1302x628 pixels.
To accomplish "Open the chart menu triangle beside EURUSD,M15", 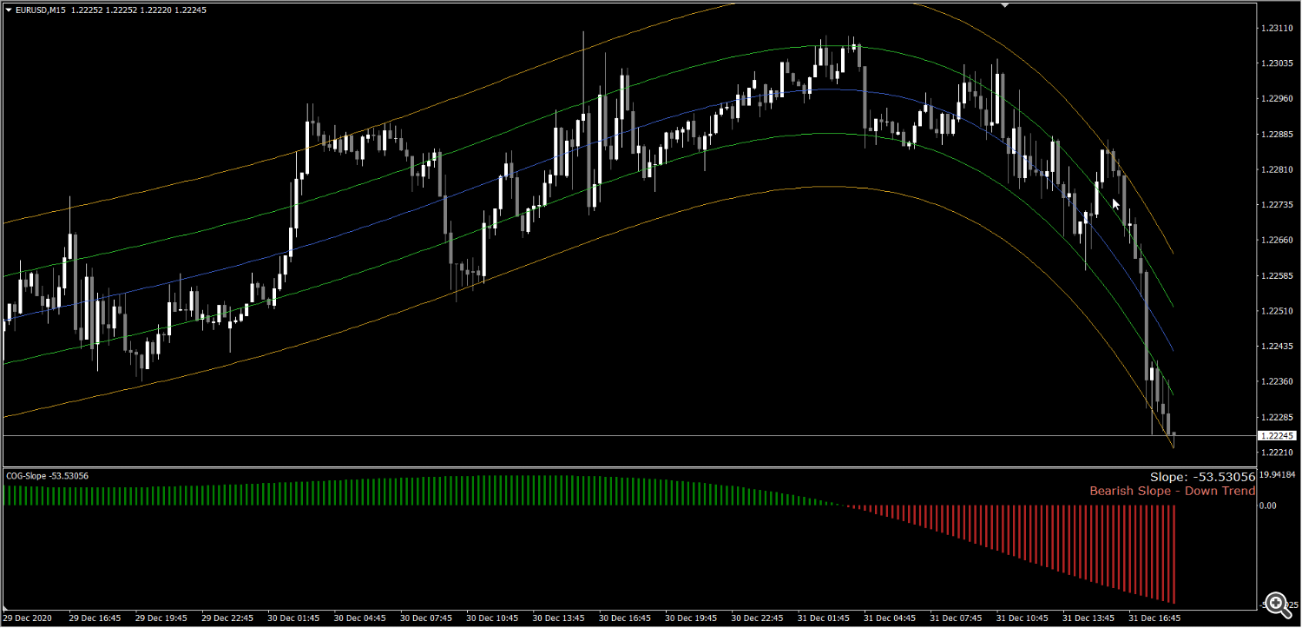I will [8, 10].
